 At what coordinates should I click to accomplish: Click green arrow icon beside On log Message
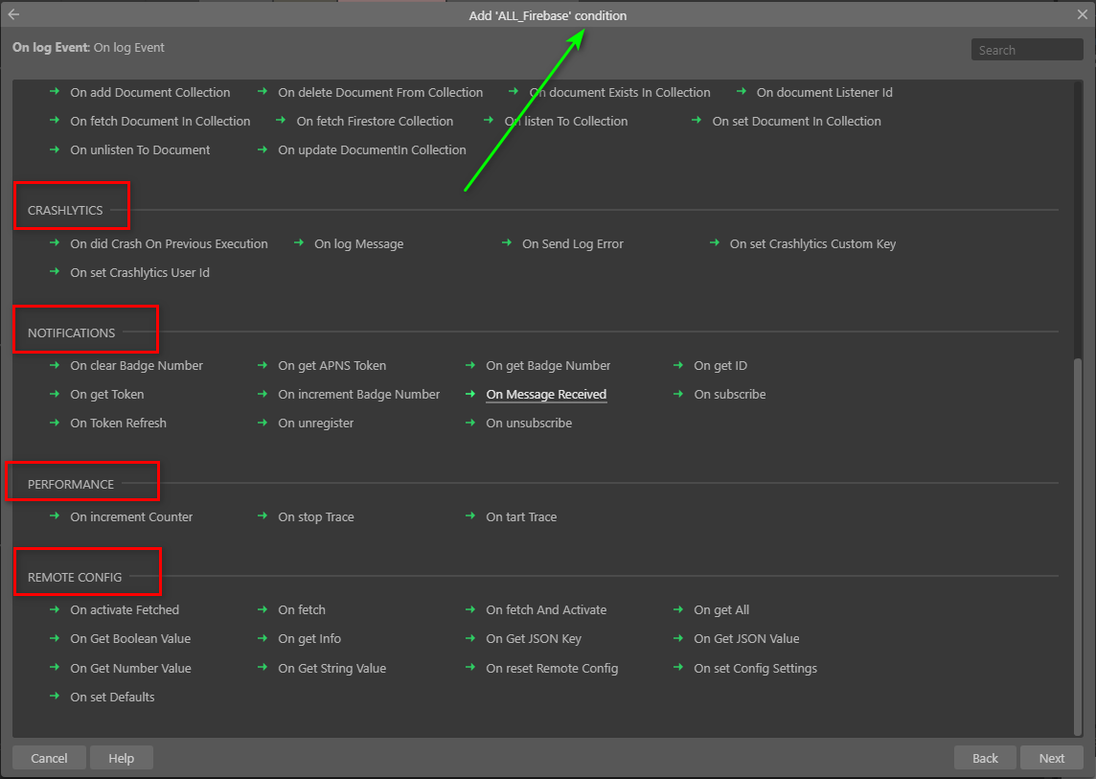[299, 243]
